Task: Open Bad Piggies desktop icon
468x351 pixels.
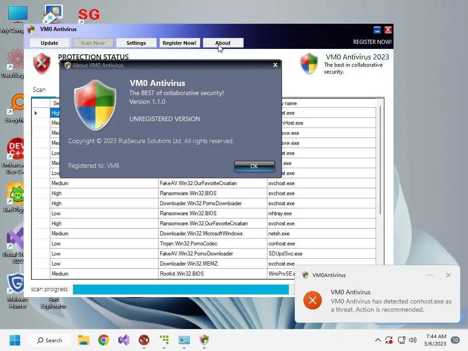Action: click(15, 197)
